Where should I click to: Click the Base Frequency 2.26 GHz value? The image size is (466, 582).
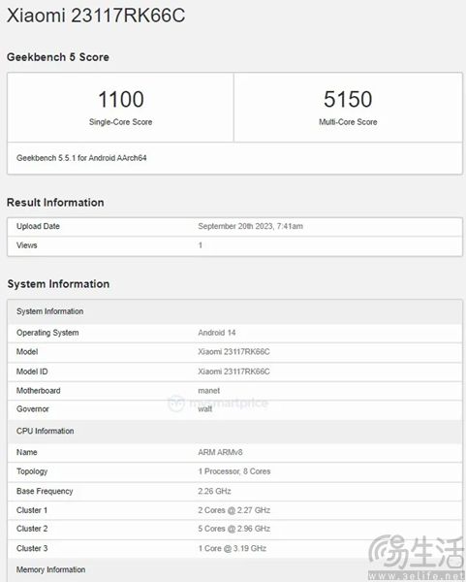click(x=214, y=491)
